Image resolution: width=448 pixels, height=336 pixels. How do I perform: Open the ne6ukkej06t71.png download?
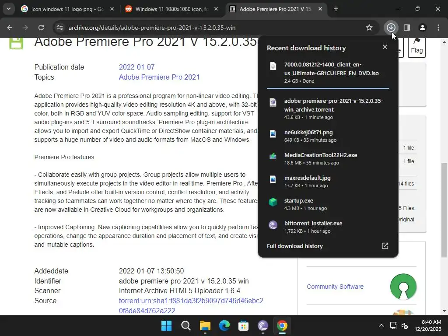tap(328, 136)
